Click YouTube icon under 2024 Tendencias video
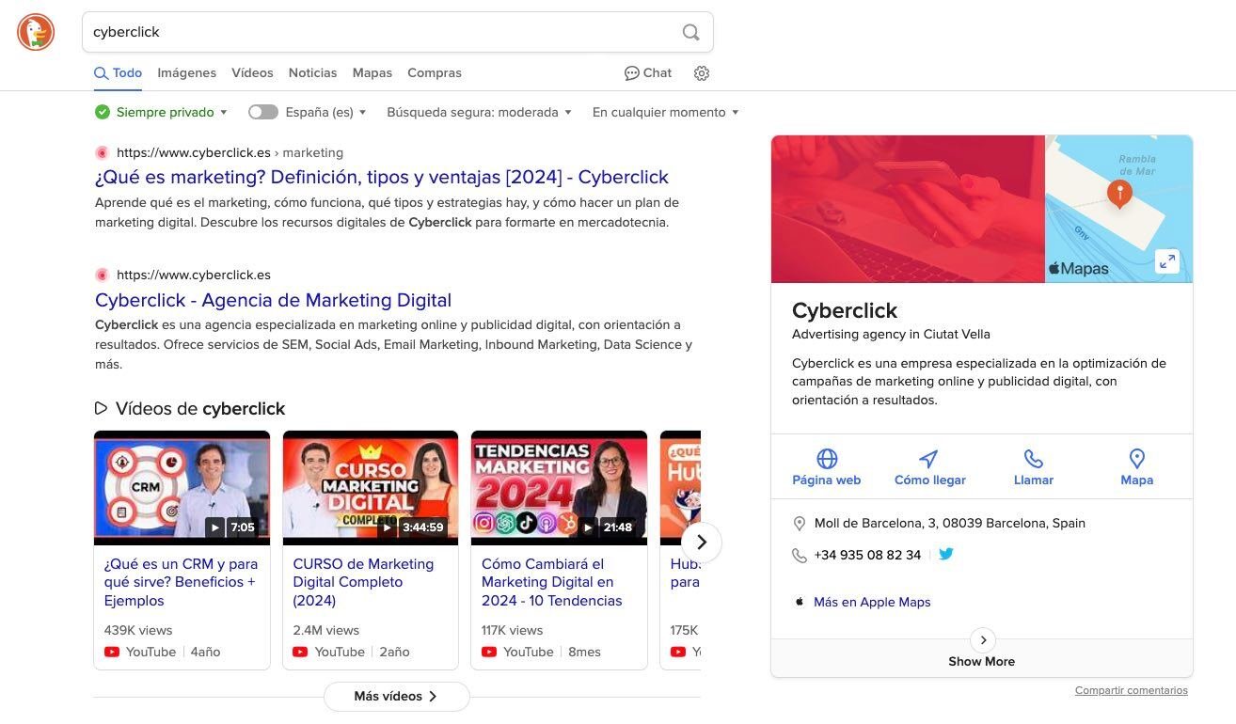 (x=489, y=652)
